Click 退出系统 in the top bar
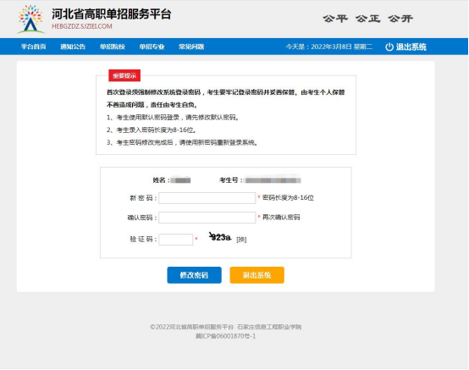Screen dimensions: 469x370 (x=411, y=47)
